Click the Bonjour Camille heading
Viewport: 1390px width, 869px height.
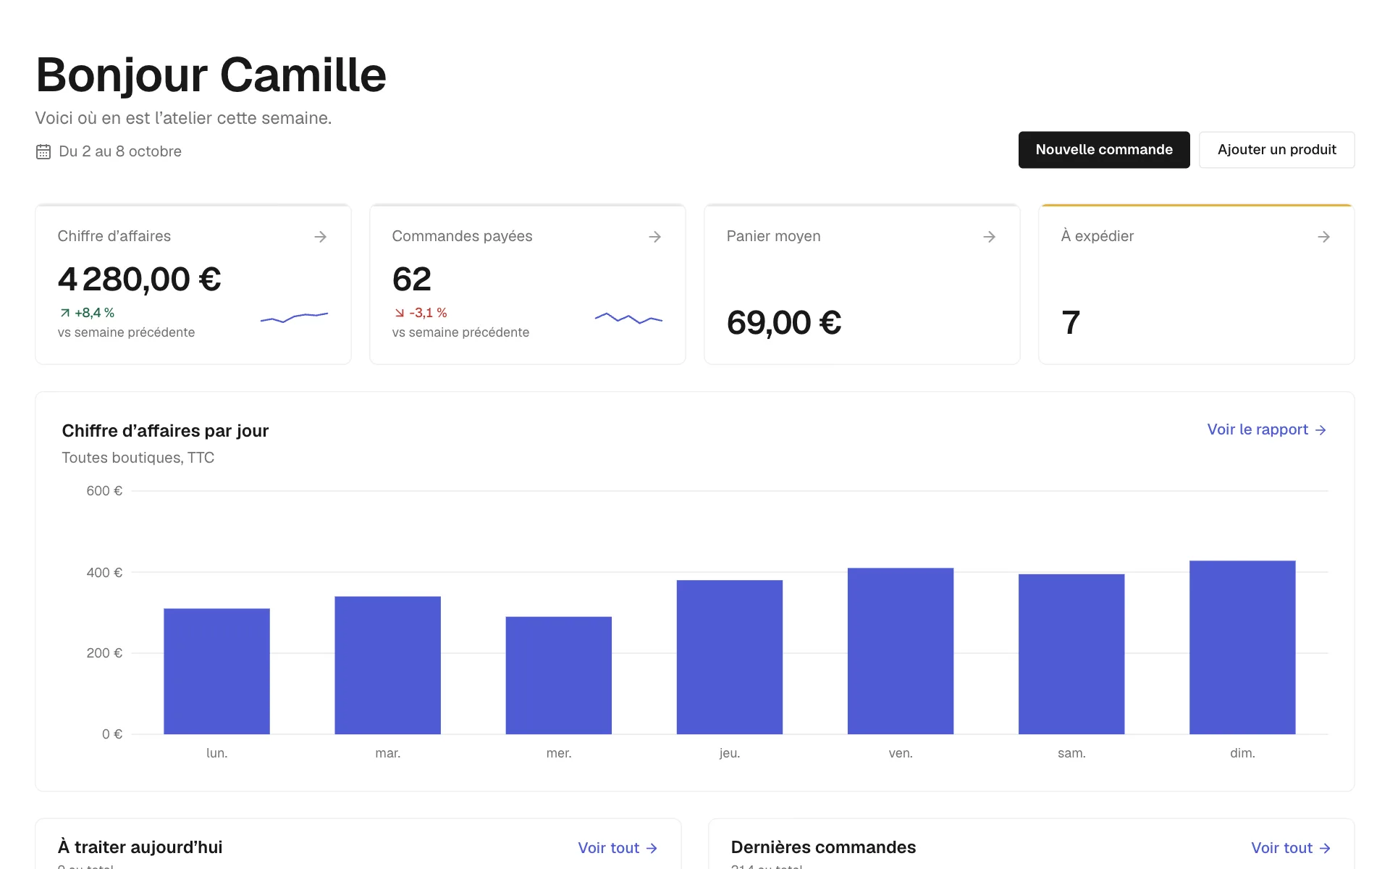[x=211, y=75]
